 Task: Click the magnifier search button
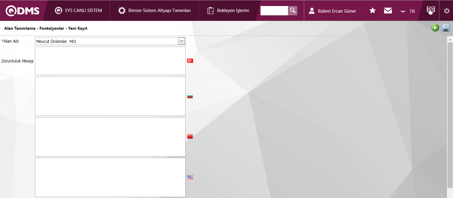[293, 11]
